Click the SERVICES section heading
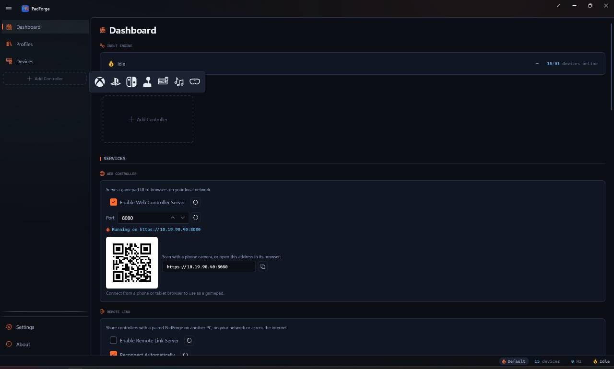Viewport: 614px width, 369px height. click(115, 159)
